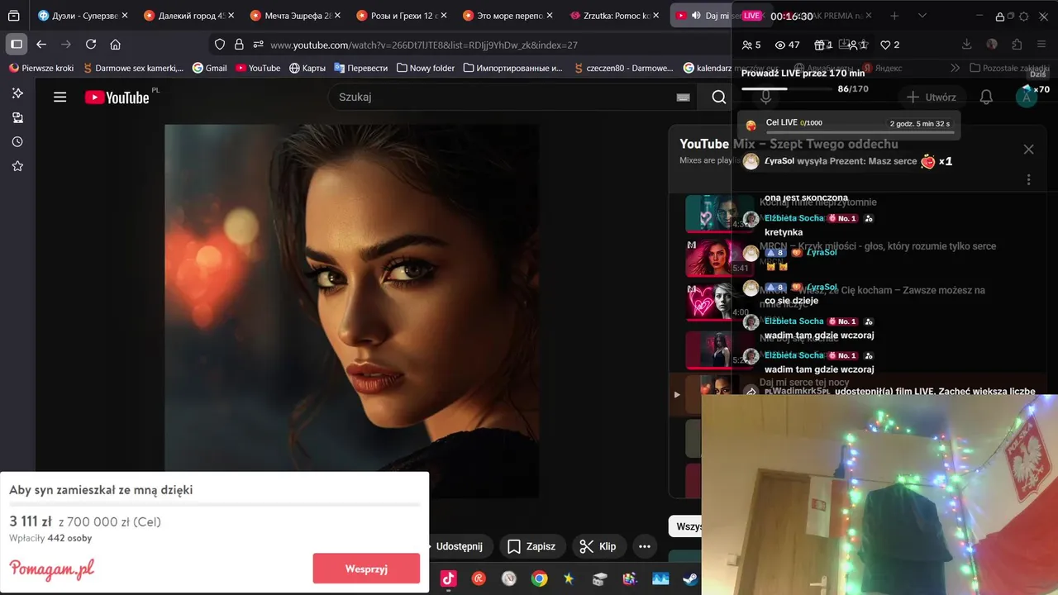Close the Дуэли tab
The image size is (1058, 595).
[x=125, y=16]
